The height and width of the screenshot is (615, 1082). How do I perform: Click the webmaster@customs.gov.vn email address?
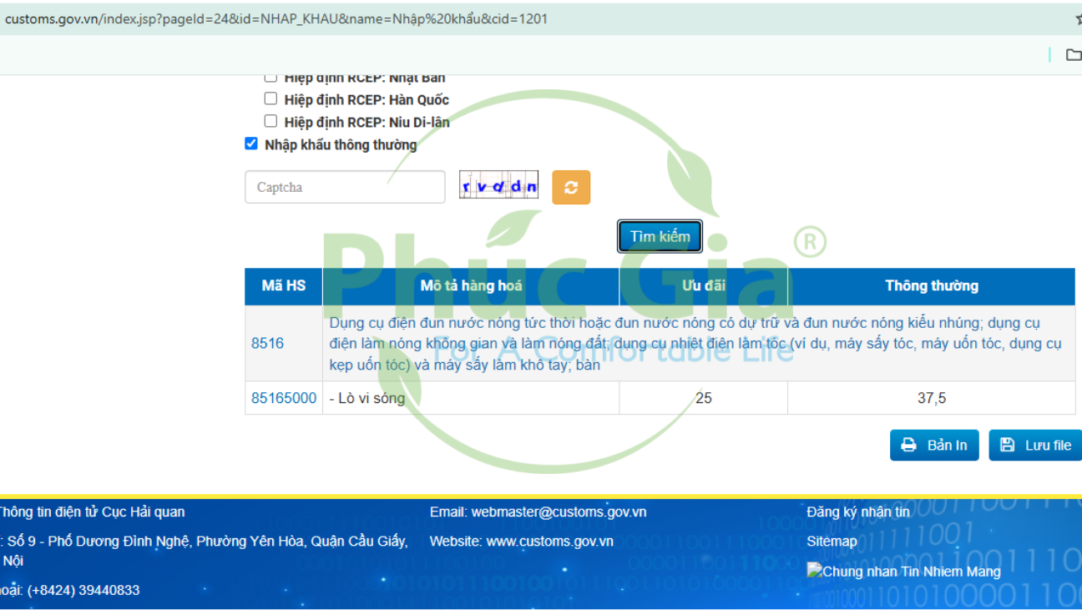click(559, 512)
